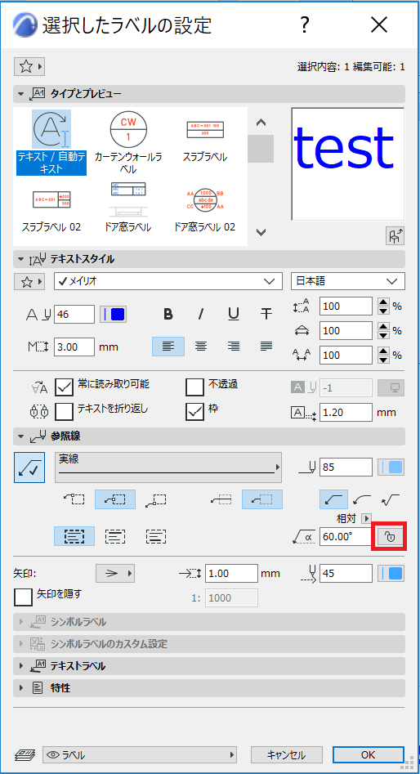
Task: Choose the unselected pointer-to-frame connection option
Action: tap(221, 499)
